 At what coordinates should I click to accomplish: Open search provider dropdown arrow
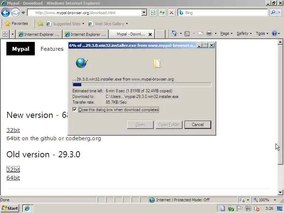[279, 13]
